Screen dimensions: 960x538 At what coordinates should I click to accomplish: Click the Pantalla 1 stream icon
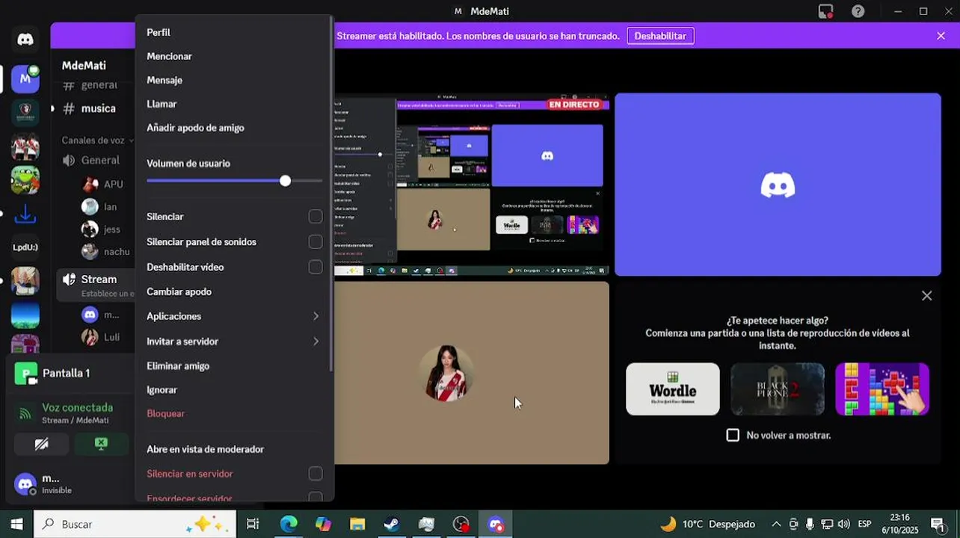pos(26,374)
